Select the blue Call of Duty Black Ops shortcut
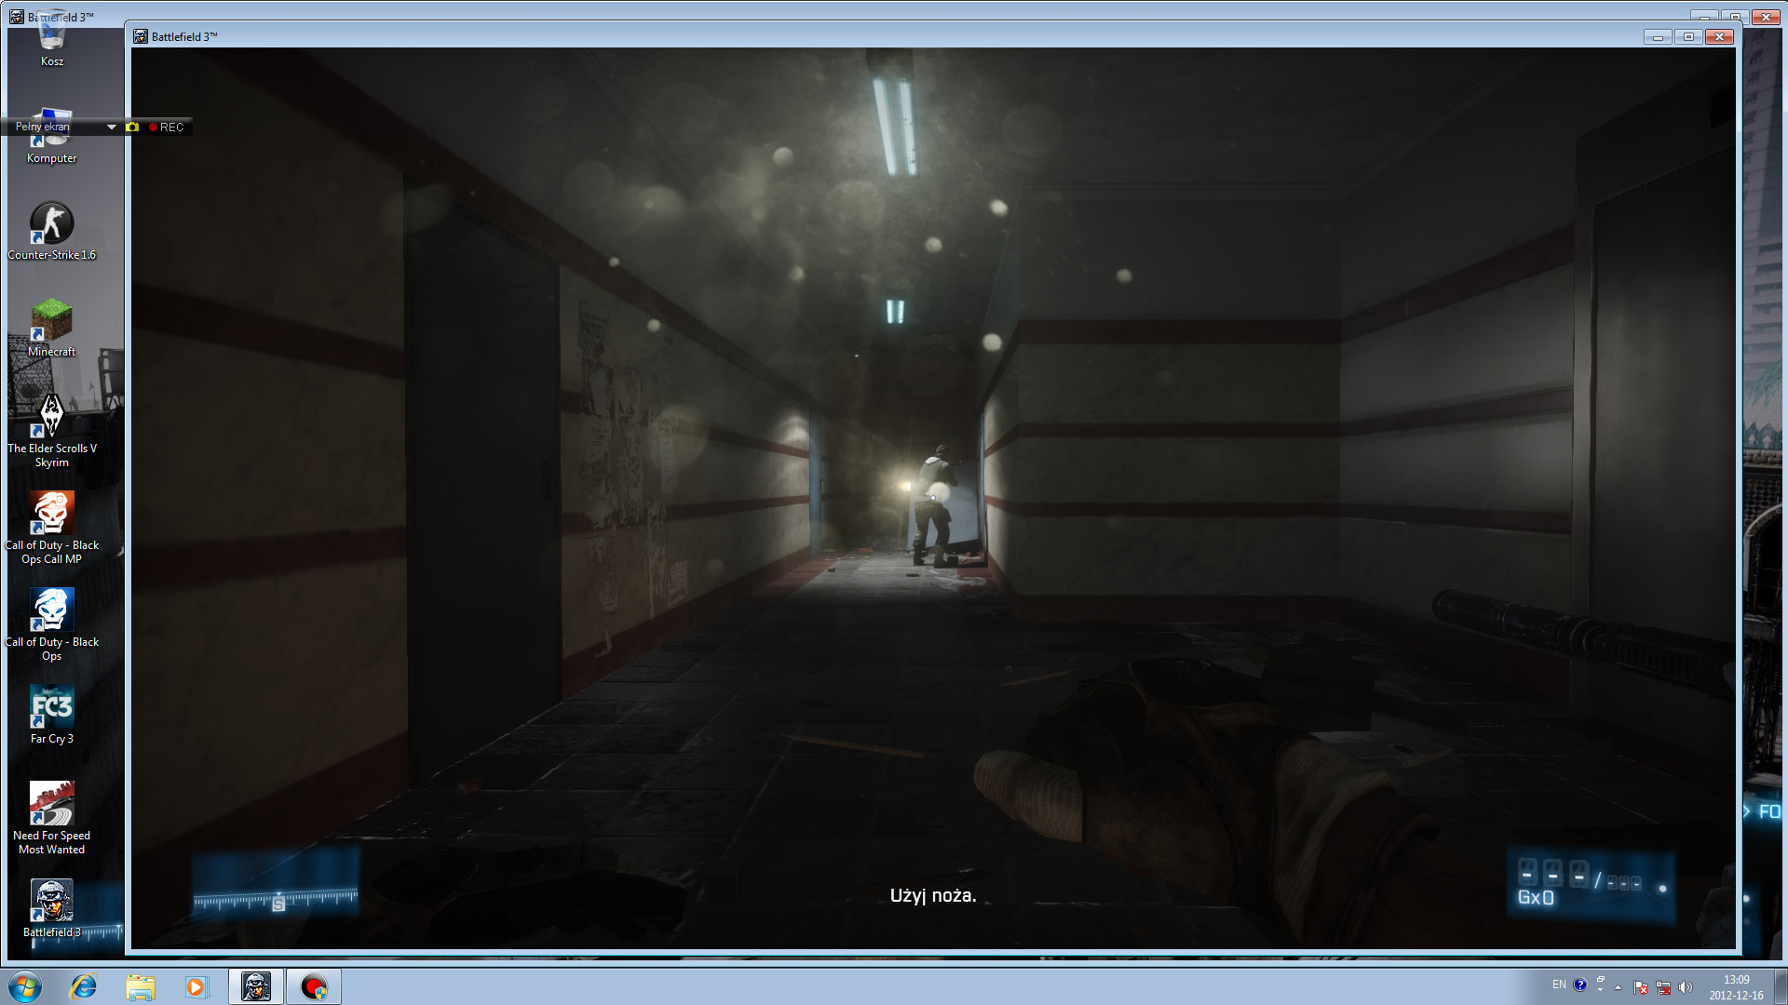Screen dimensions: 1788x1005 [x=52, y=624]
